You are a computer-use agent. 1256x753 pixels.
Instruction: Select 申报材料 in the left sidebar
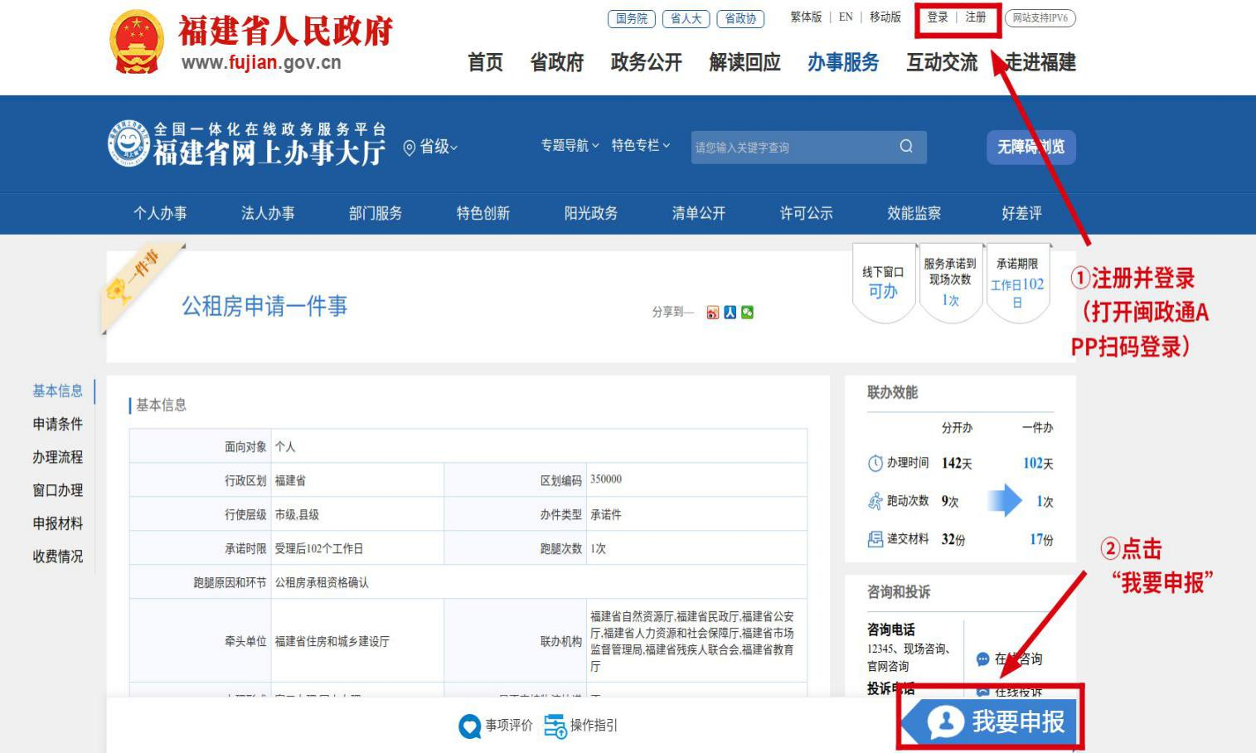tap(57, 523)
